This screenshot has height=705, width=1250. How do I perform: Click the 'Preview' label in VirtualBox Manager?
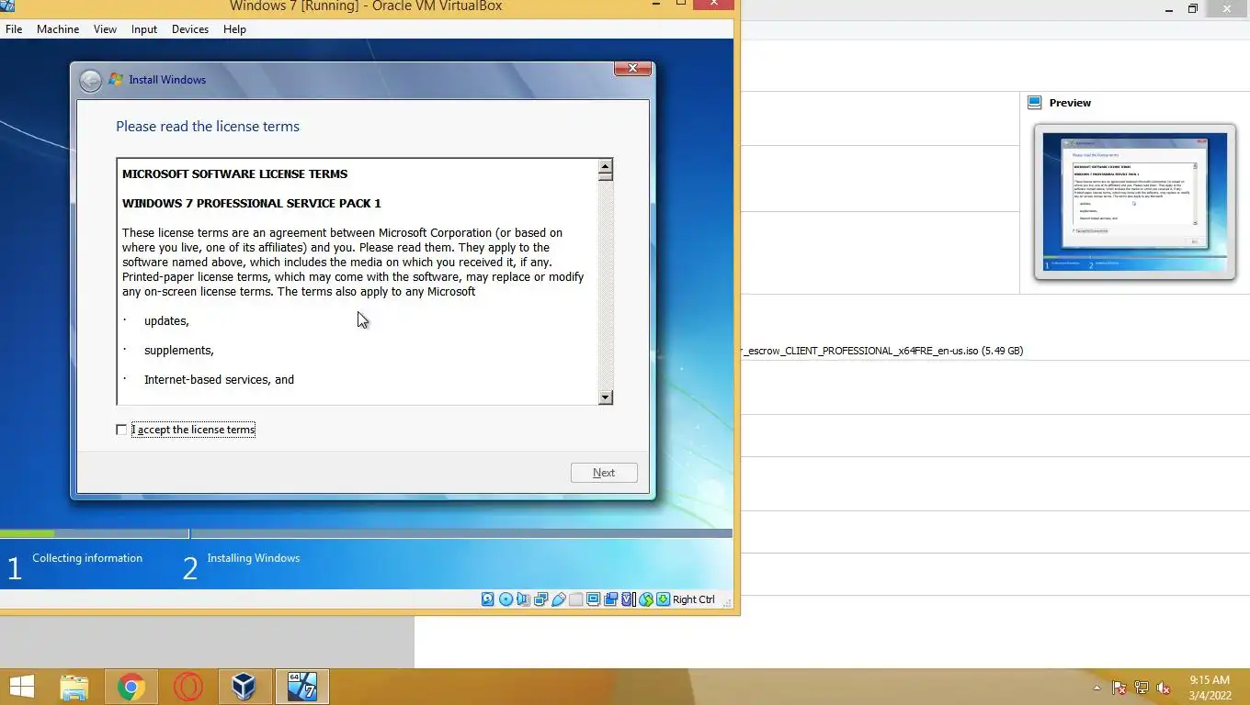pyautogui.click(x=1070, y=103)
